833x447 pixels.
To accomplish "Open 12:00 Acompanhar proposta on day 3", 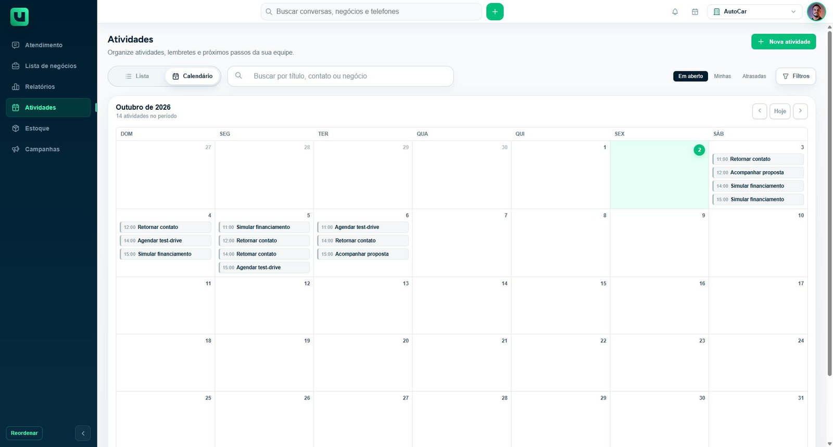I will 758,172.
